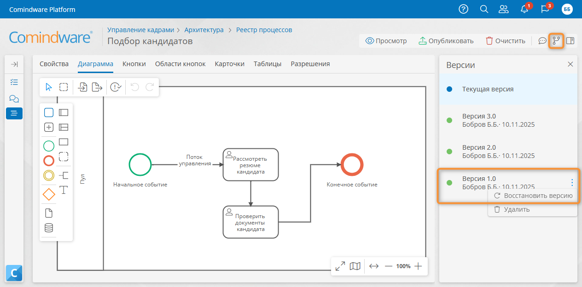582x287 pixels.
Task: Select the data store database shape
Action: point(49,228)
